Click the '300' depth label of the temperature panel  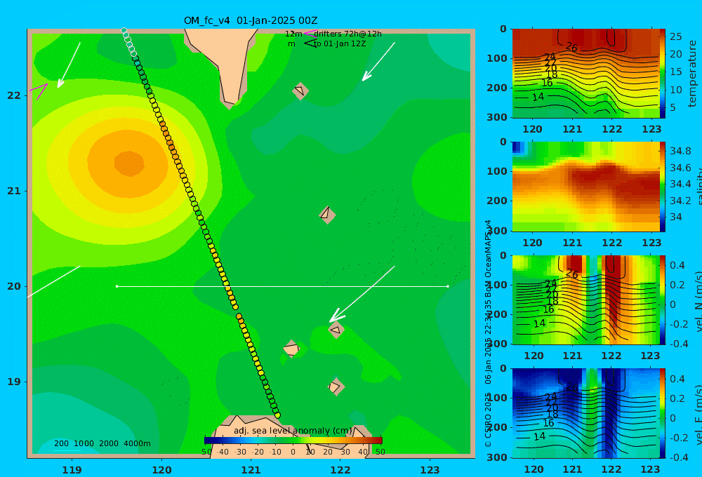click(497, 117)
